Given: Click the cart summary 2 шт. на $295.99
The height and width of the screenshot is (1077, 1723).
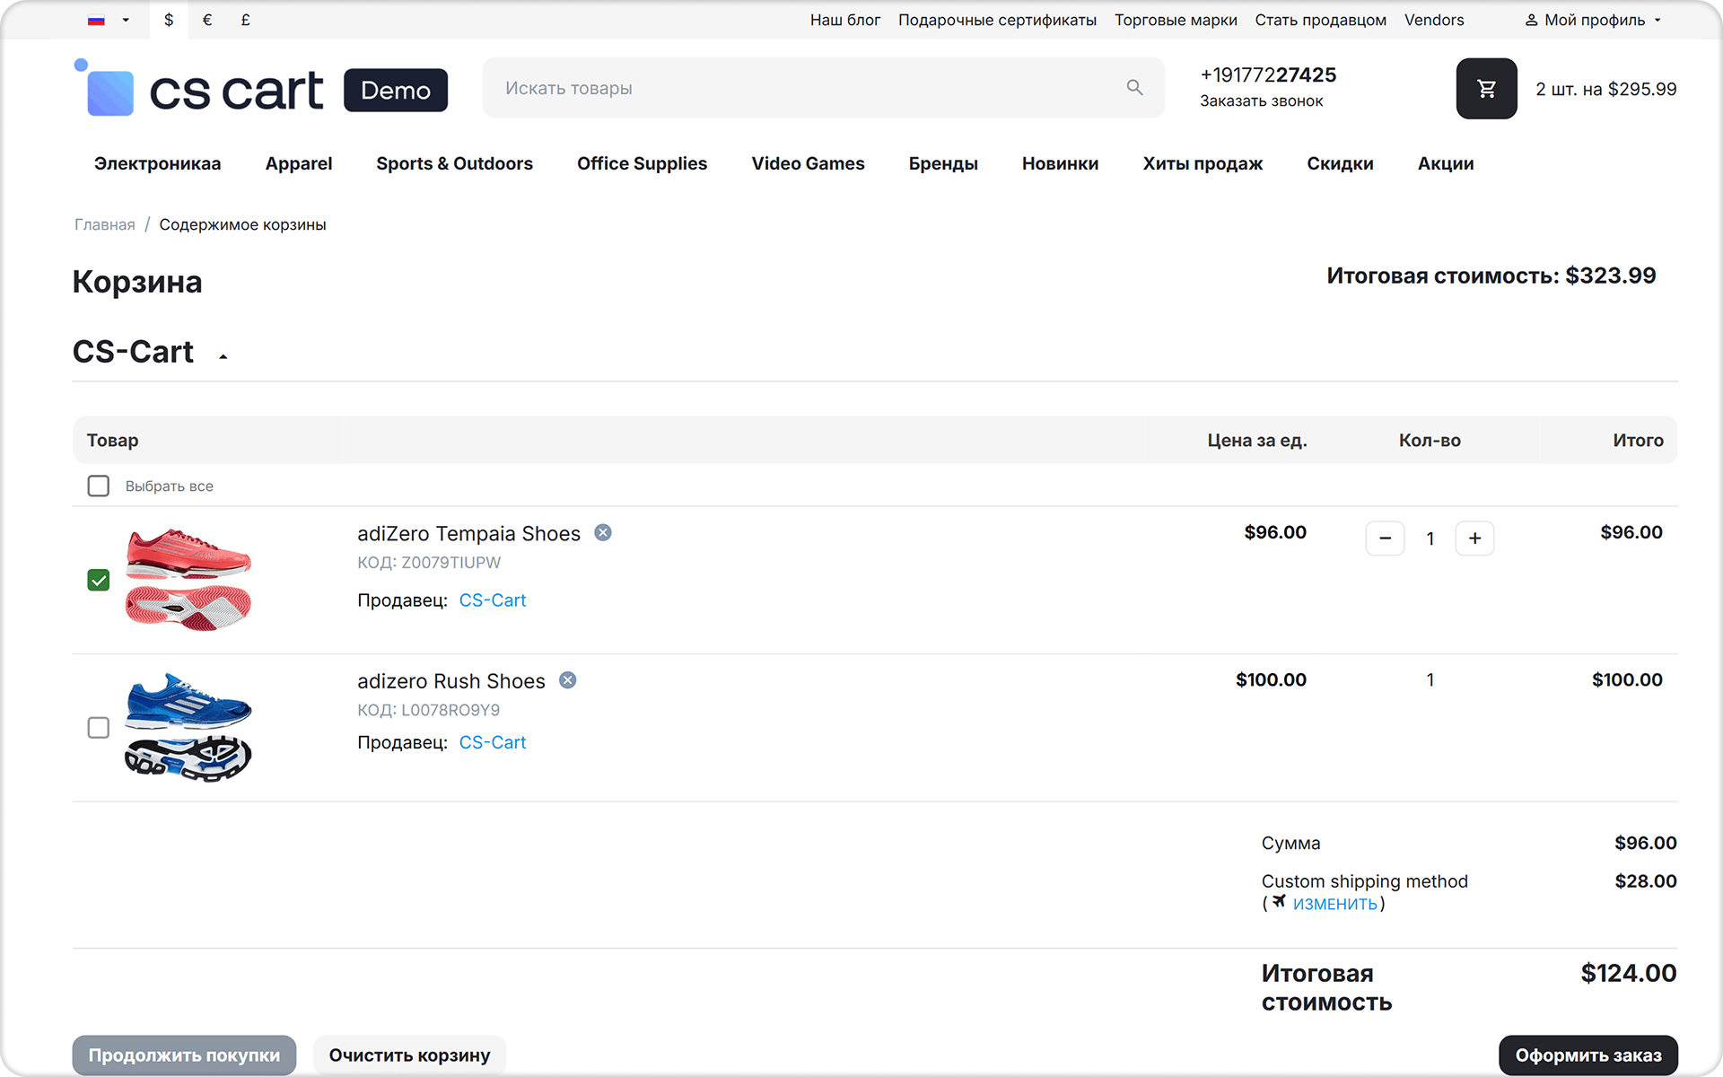Looking at the screenshot, I should [1606, 89].
